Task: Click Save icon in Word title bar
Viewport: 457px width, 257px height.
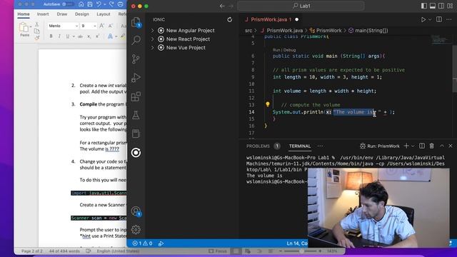Action: (90, 4)
